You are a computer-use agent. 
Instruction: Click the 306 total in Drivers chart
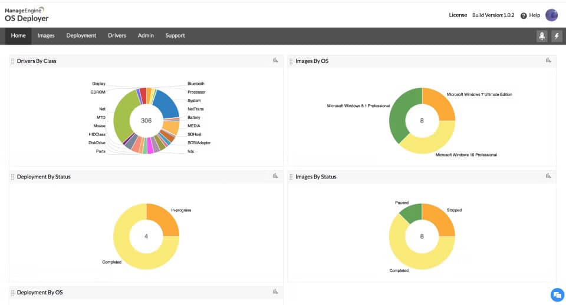point(146,121)
